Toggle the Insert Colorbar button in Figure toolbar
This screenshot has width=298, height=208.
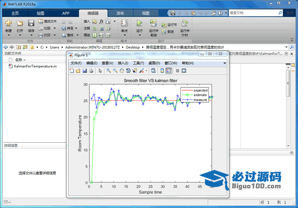[x=162, y=71]
